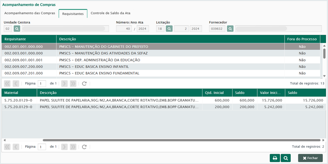Click the Unidade Gestora search icon
This screenshot has height=164, width=328.
pos(17,28)
